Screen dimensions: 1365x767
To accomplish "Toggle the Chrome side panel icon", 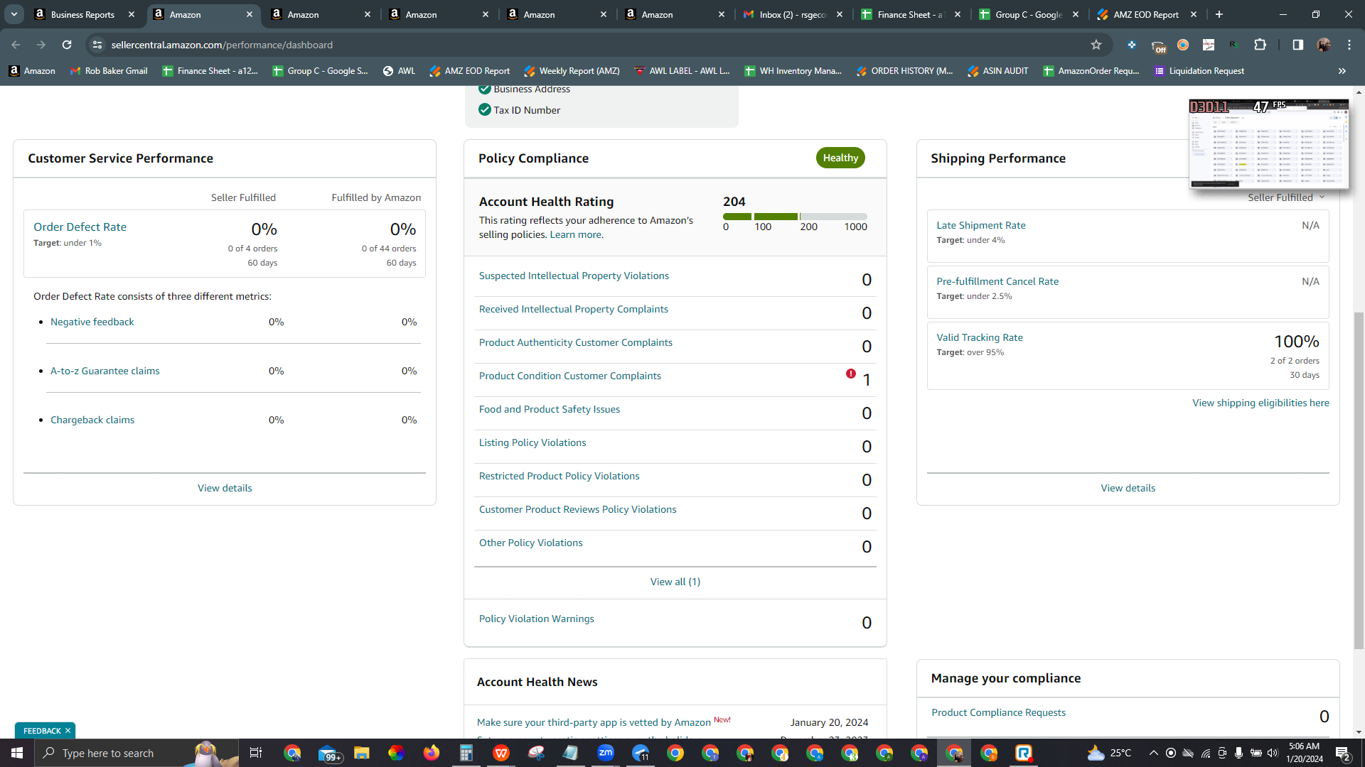I will click(x=1297, y=45).
